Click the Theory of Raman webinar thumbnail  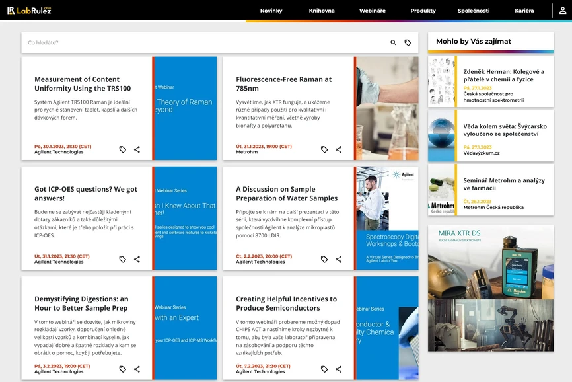point(184,108)
